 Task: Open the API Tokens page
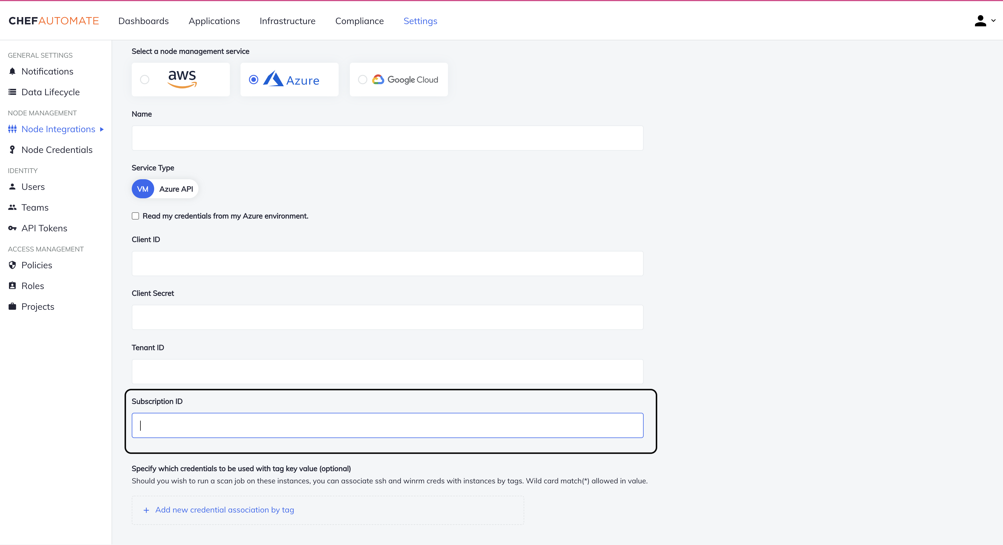click(44, 228)
